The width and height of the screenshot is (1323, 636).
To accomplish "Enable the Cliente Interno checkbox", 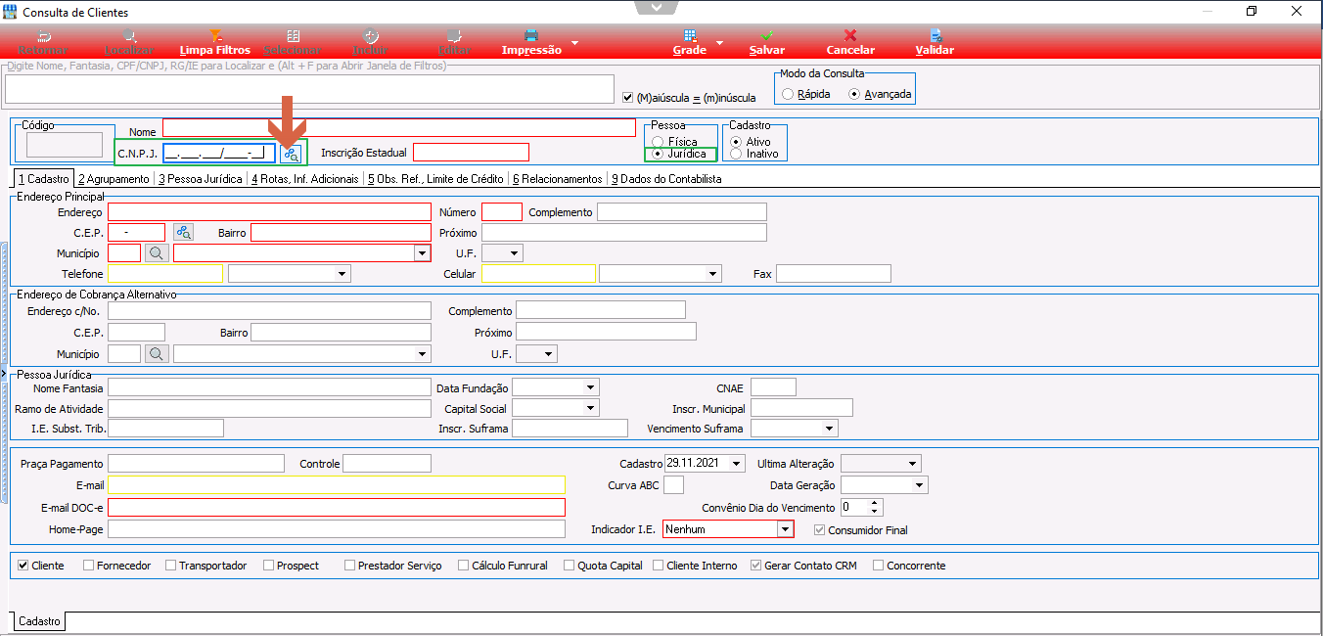I will click(x=659, y=565).
